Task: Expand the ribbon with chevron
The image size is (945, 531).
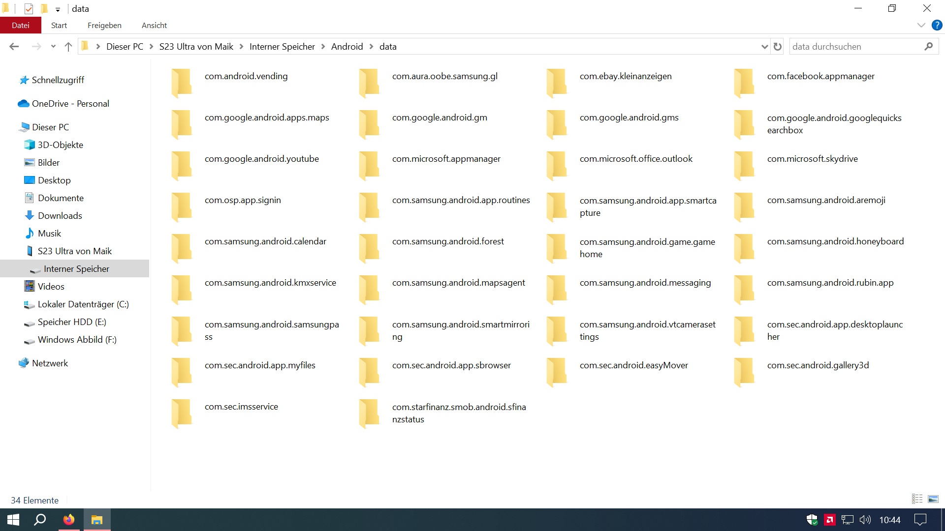Action: (x=921, y=25)
